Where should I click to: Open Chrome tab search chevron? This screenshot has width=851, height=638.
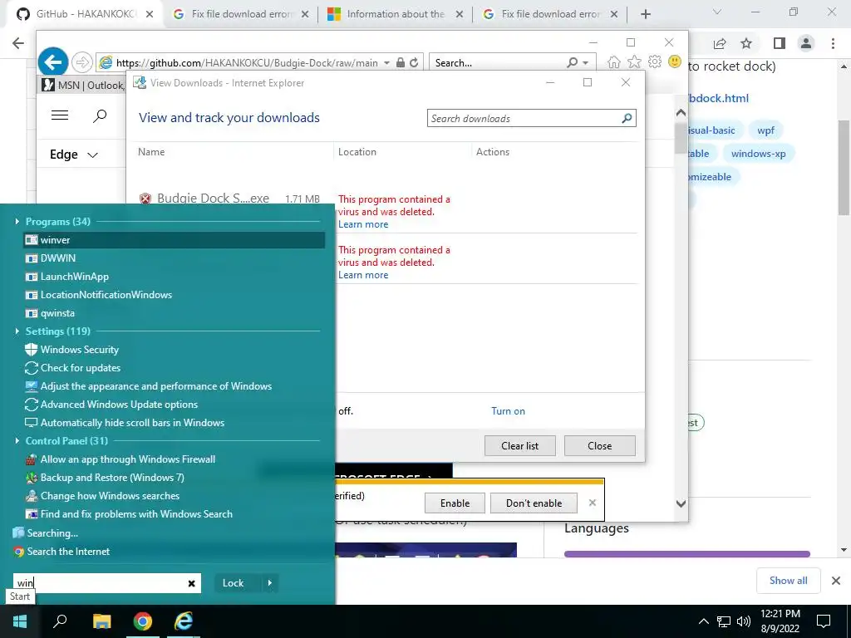tap(717, 12)
